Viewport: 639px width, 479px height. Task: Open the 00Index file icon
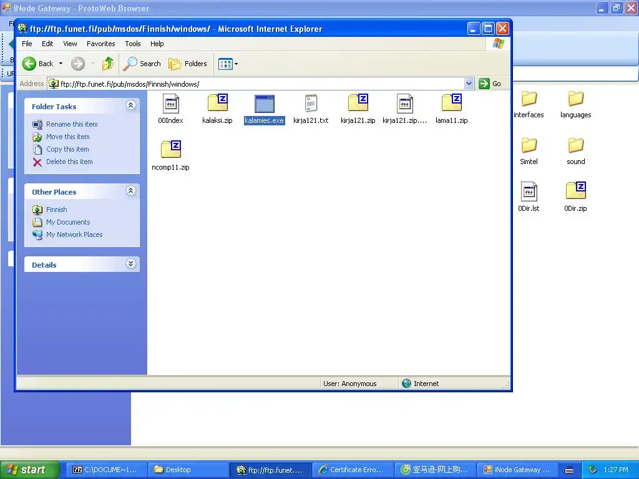[171, 104]
